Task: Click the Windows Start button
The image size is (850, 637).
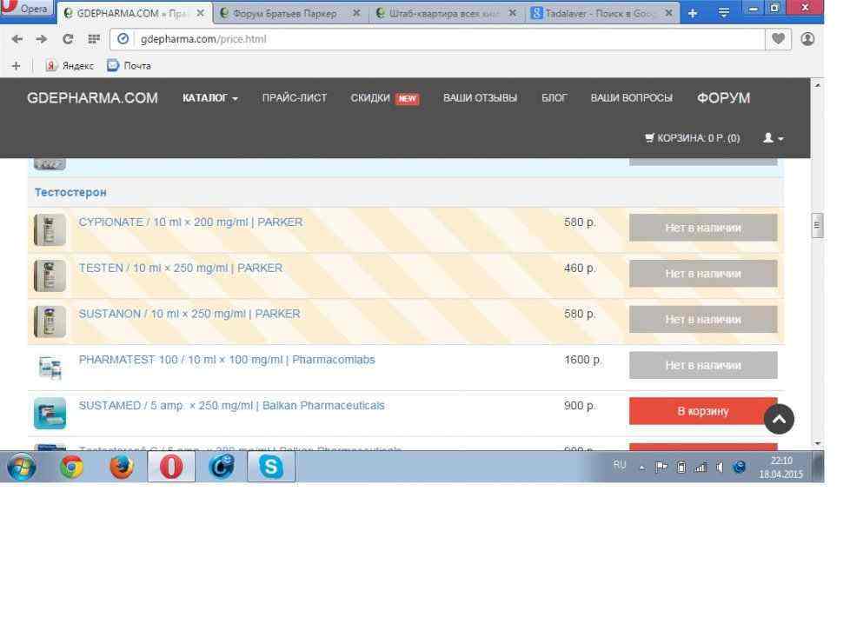Action: (22, 468)
